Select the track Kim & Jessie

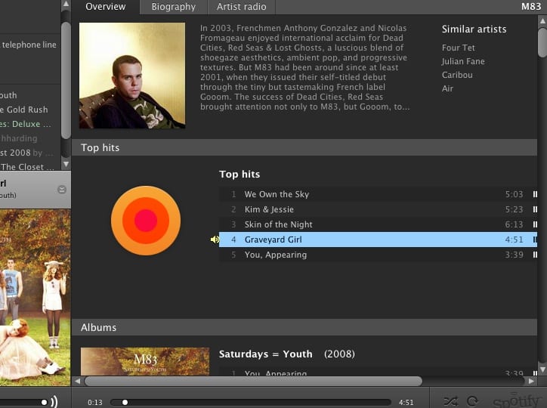tap(269, 209)
